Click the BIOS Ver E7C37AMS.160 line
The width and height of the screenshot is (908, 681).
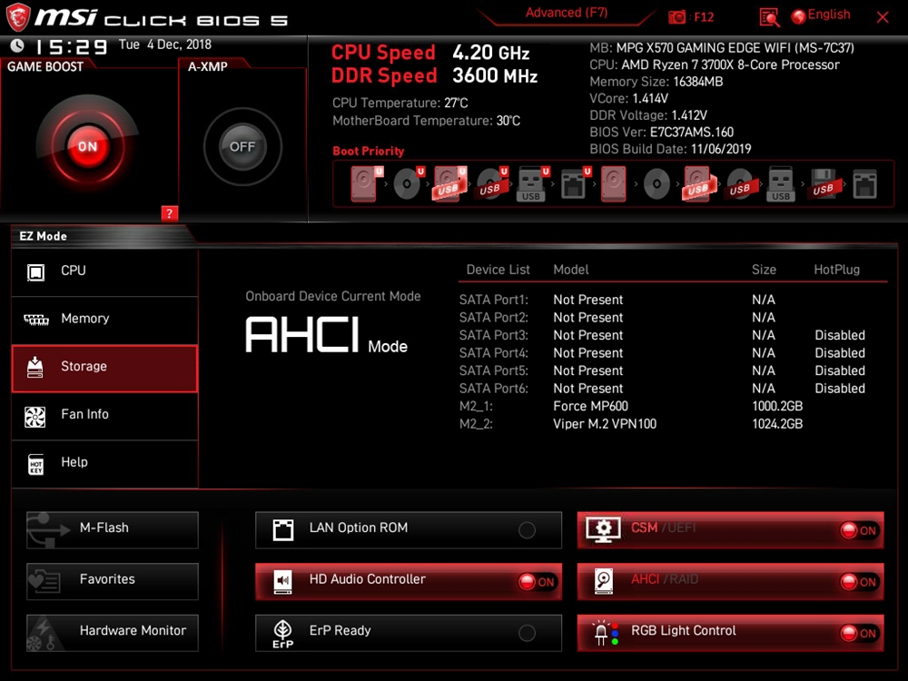click(x=661, y=132)
